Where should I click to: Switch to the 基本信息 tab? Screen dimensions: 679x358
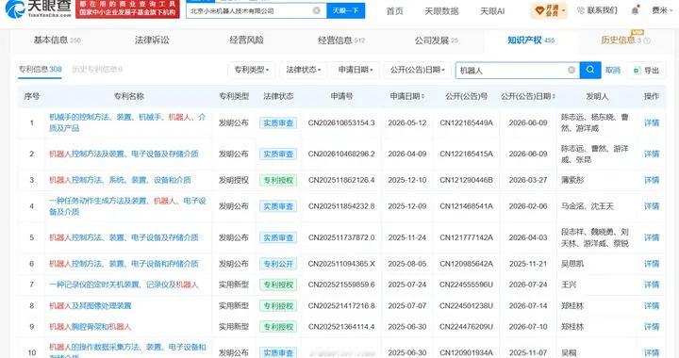(57, 41)
